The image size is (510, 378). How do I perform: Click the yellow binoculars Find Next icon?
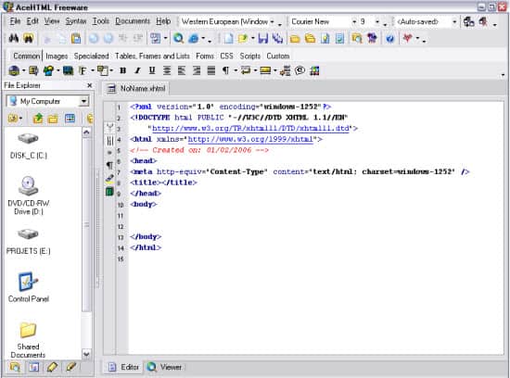29,39
